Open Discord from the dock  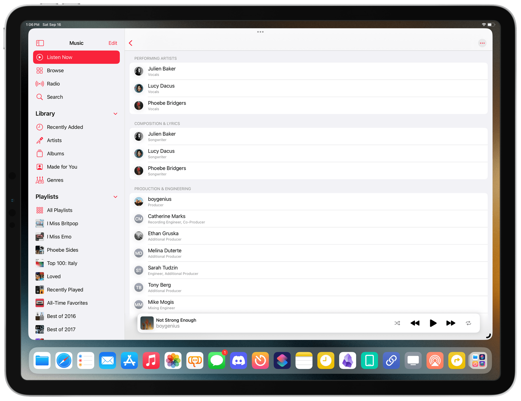pos(238,361)
